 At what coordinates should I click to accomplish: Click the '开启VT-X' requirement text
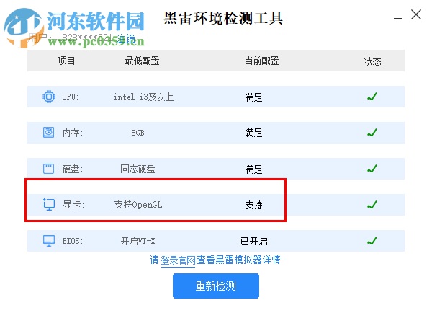click(138, 241)
